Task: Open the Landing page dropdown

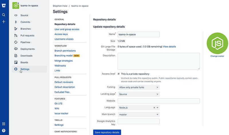Action: click(139, 94)
